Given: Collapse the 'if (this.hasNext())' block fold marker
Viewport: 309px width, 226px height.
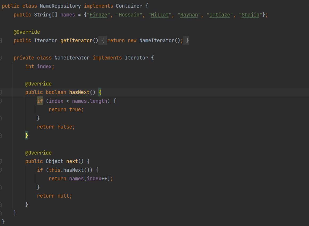Looking at the screenshot, I should [1, 170].
